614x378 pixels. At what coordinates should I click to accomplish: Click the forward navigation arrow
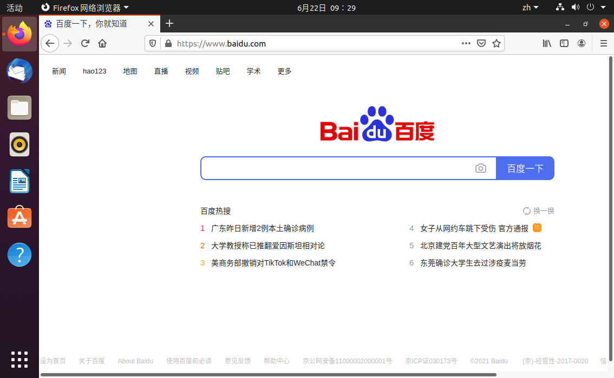(68, 43)
